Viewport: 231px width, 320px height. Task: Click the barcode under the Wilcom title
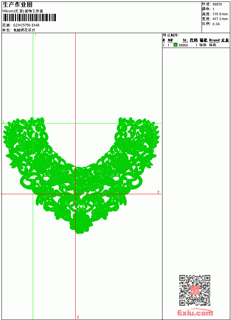coord(29,17)
